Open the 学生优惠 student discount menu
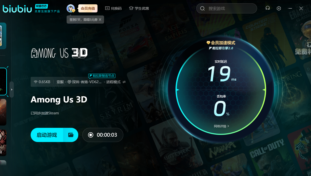This screenshot has width=311, height=176. click(x=139, y=8)
